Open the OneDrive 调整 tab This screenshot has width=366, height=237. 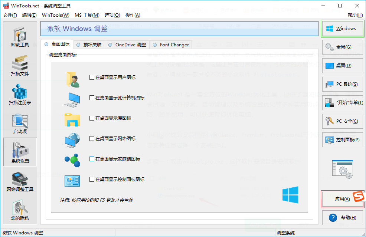[x=127, y=45]
